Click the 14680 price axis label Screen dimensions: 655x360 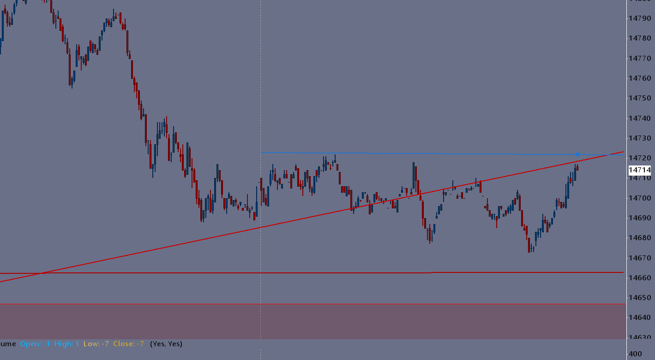coord(640,238)
